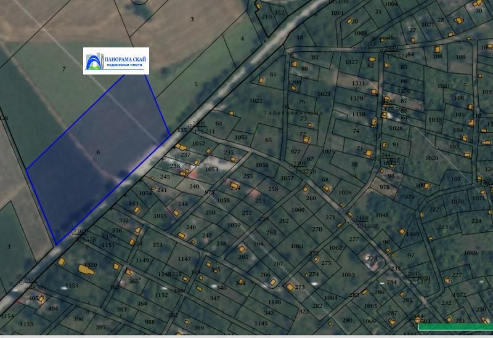
Task: Click parcel label 1061
Action: (297, 246)
